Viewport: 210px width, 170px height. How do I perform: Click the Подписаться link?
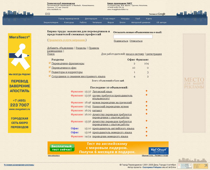(121, 41)
